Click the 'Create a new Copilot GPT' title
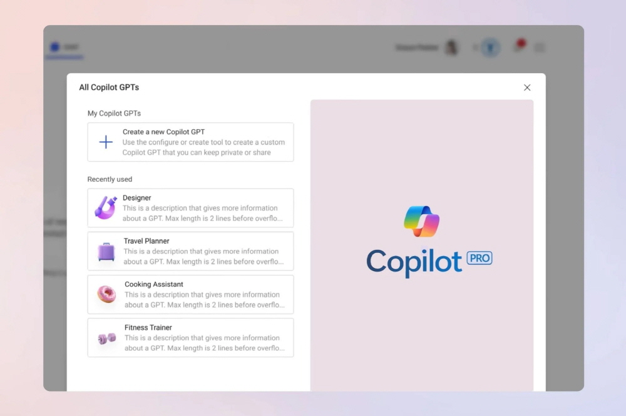This screenshot has width=626, height=416. click(x=163, y=132)
